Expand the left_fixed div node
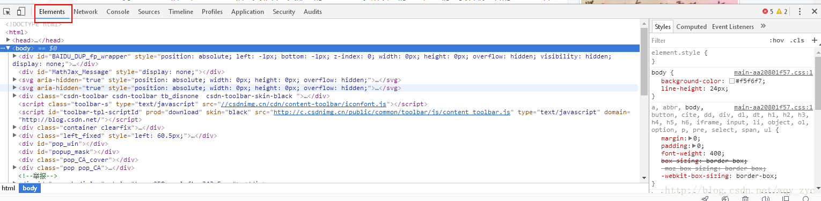This screenshot has height=201, width=821. (15, 136)
